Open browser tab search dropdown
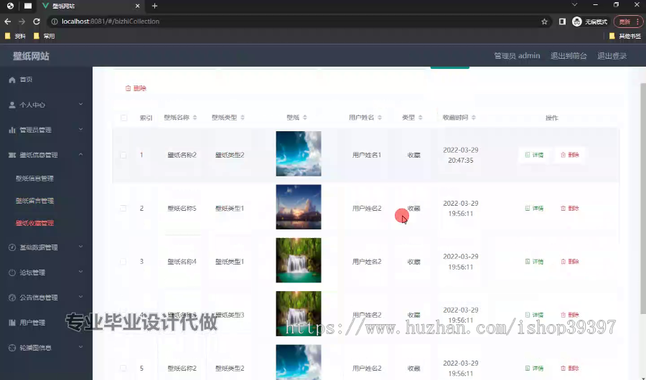This screenshot has height=380, width=646. 574,5
